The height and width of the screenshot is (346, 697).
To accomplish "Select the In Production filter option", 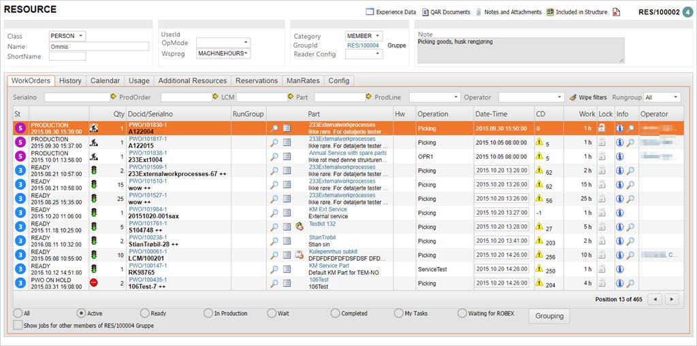I will [208, 313].
